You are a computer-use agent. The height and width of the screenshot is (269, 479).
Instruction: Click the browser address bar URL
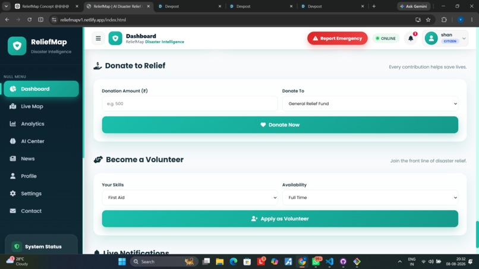click(93, 20)
